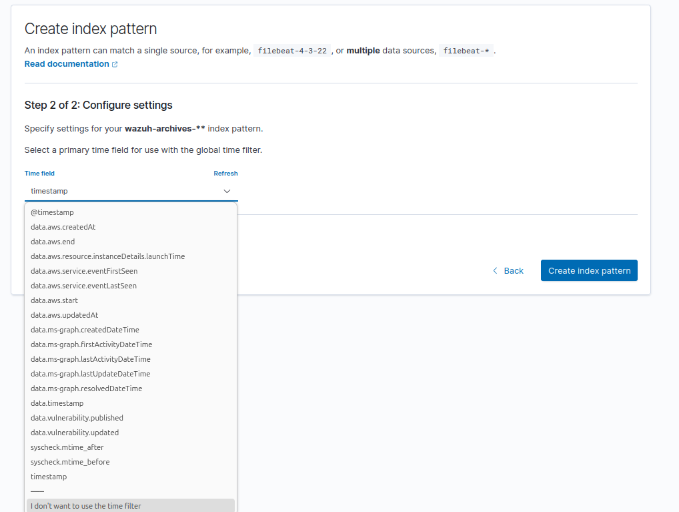Choose data.aws.service.eventFirstSeen field

pos(84,271)
